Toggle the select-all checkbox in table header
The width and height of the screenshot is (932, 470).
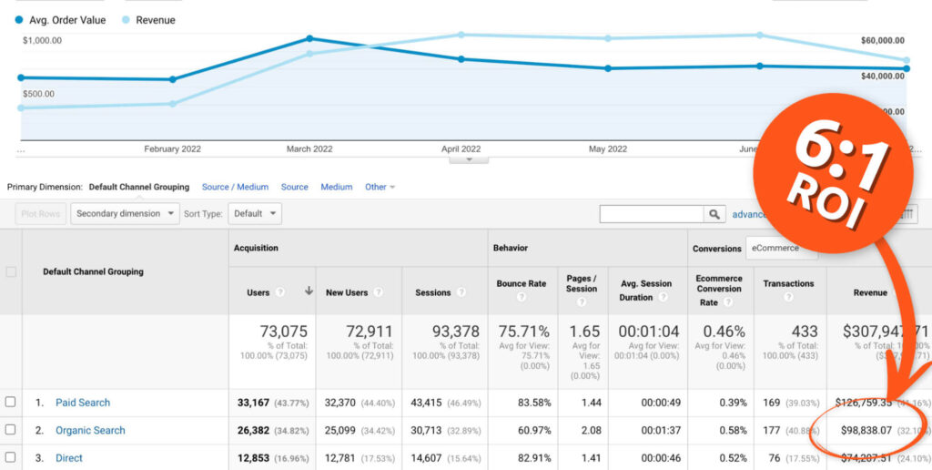pos(11,271)
